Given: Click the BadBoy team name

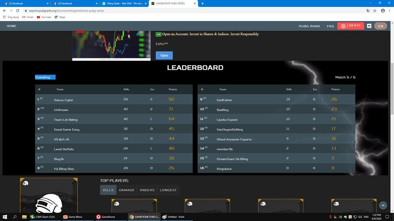Looking at the screenshot, I should tap(223, 110).
